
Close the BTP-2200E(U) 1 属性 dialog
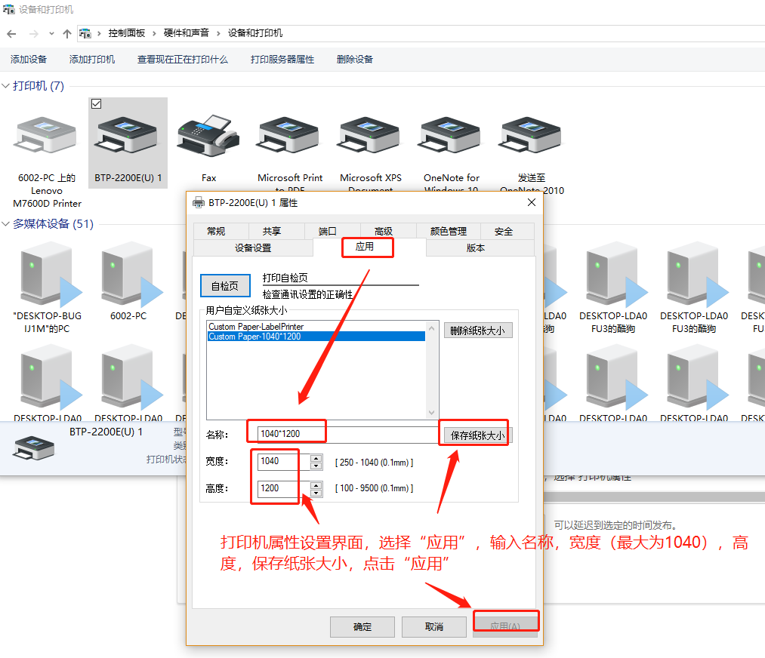[532, 202]
